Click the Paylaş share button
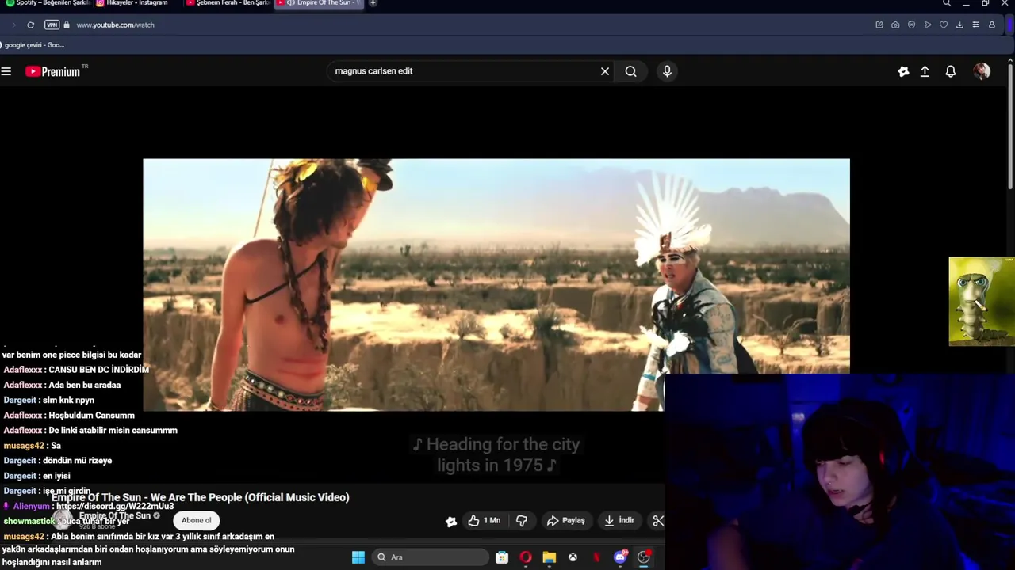The width and height of the screenshot is (1015, 570). (566, 520)
